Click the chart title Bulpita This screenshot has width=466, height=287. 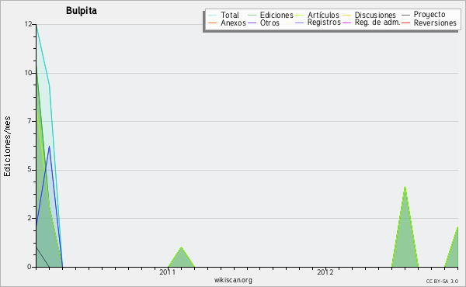point(82,11)
